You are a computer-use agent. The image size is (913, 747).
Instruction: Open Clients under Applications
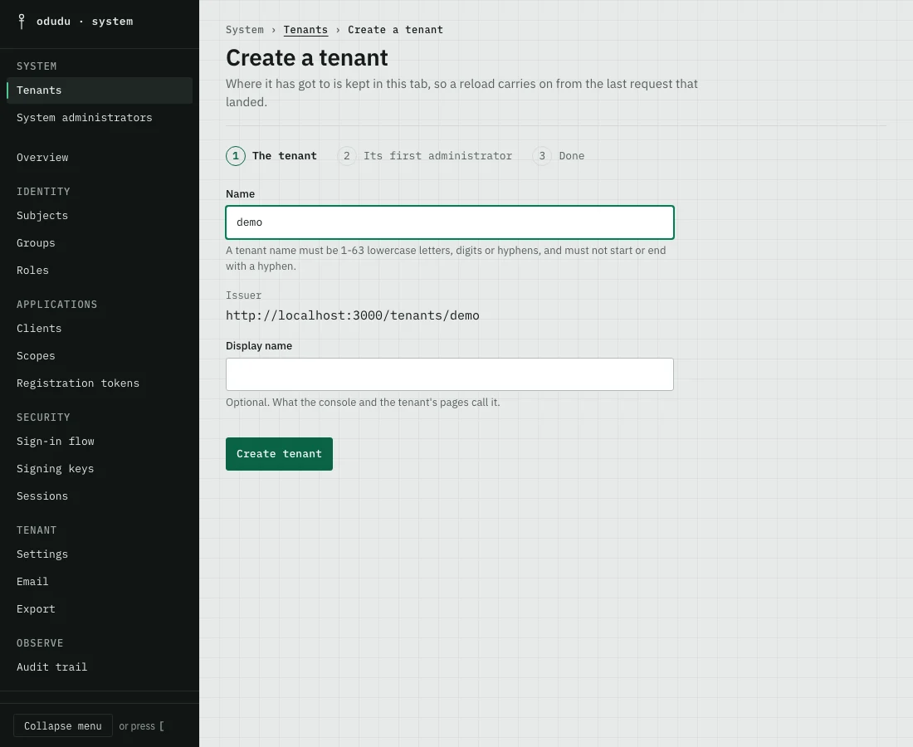point(100,329)
